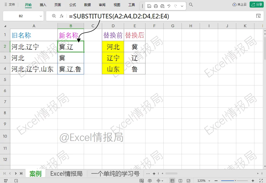This screenshot has width=266, height=183.
Task: Click the save icon in quick access toolbar
Action: [x=149, y=6]
